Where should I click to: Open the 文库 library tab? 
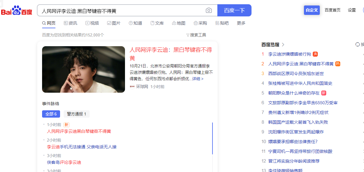point(157,23)
